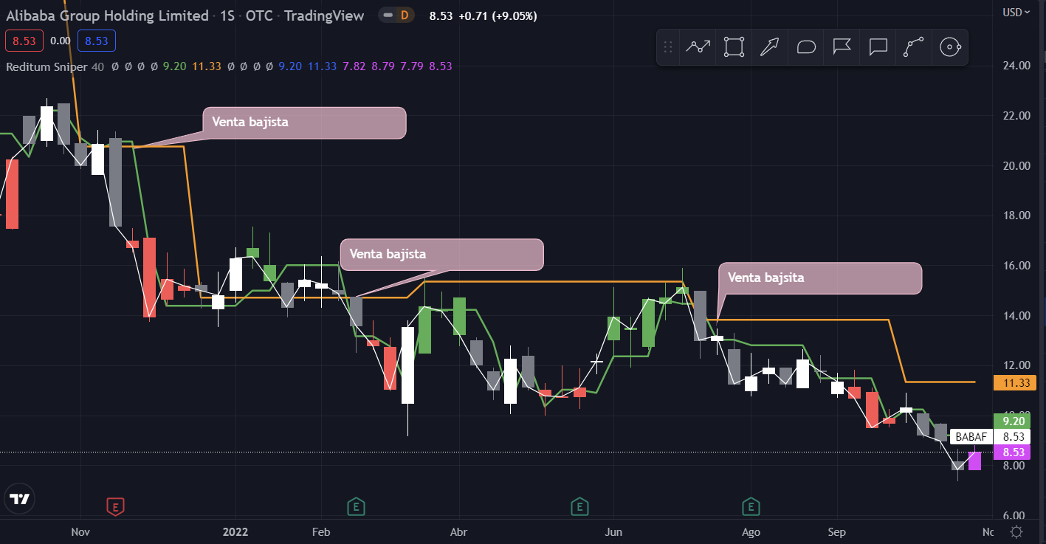Select the Alibaba Group Holding Limited title
1046x544 pixels.
pyautogui.click(x=107, y=16)
